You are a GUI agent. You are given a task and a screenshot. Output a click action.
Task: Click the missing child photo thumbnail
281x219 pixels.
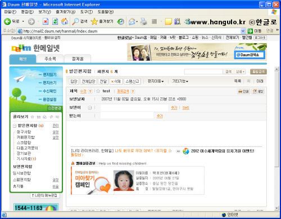click(x=124, y=181)
